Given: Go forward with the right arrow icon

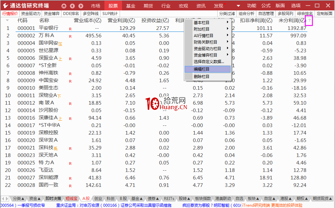Looking at the screenshot, I should (81, 6).
